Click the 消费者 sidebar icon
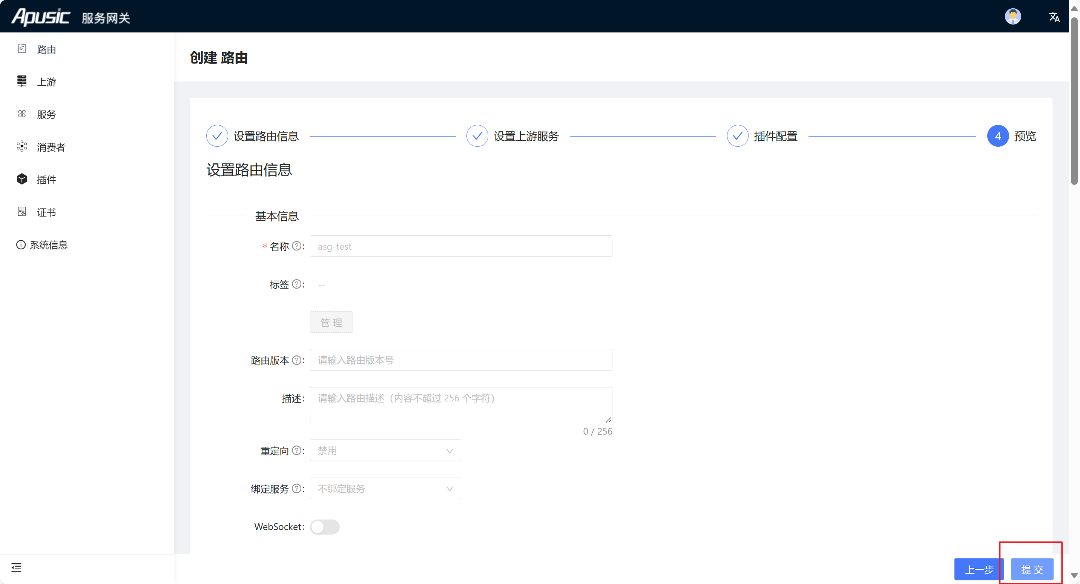The height and width of the screenshot is (584, 1080). [x=22, y=146]
